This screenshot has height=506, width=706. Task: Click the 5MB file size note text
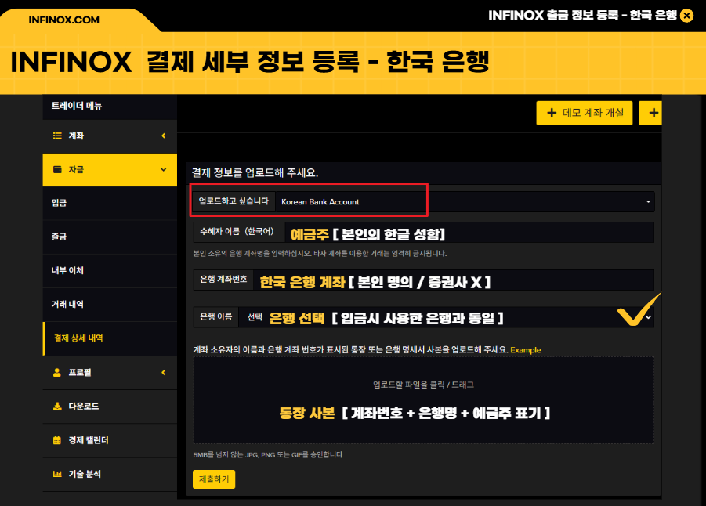pos(268,454)
